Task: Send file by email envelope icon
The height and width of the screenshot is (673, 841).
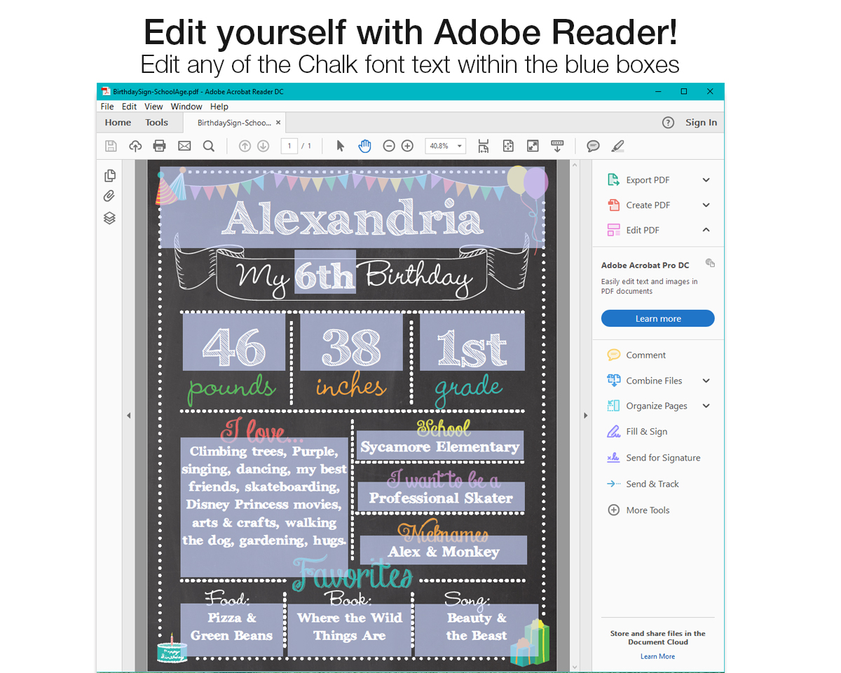Action: pos(184,146)
